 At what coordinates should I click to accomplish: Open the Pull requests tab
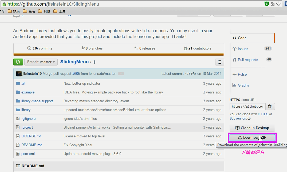click(x=248, y=60)
